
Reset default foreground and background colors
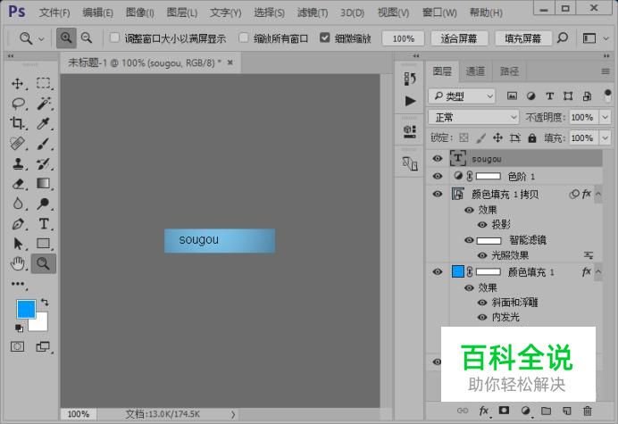click(19, 328)
